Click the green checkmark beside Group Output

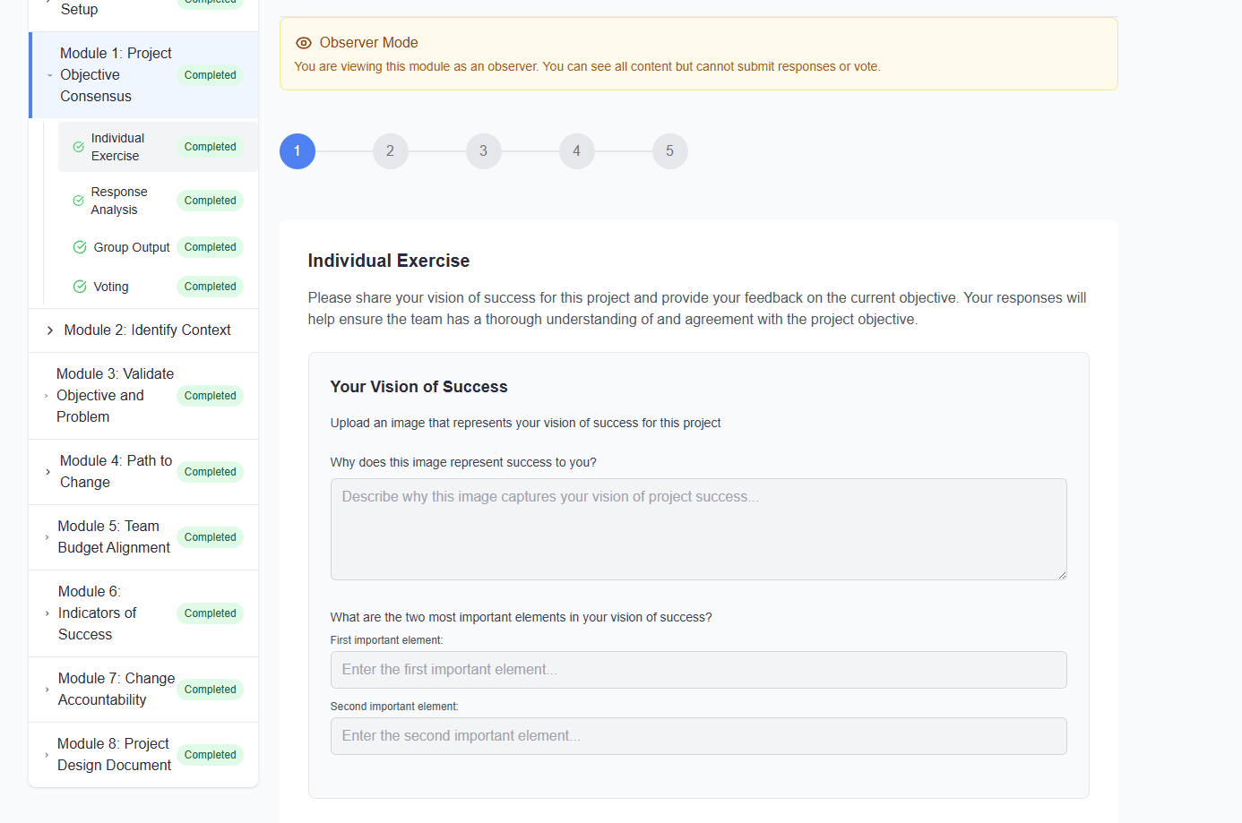pos(79,246)
